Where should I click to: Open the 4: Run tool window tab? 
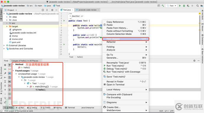coord(20,108)
